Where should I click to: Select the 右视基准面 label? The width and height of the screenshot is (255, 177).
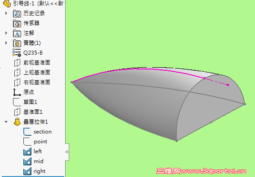pyautogui.click(x=37, y=82)
